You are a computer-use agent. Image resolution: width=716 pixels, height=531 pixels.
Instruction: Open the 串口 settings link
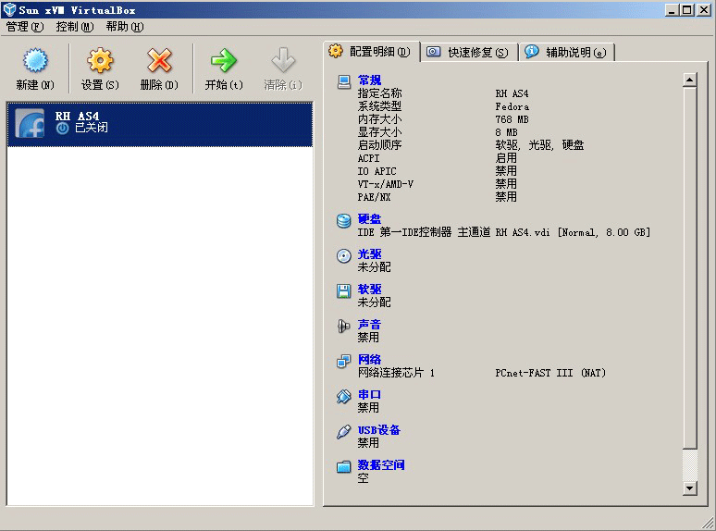[x=369, y=394]
